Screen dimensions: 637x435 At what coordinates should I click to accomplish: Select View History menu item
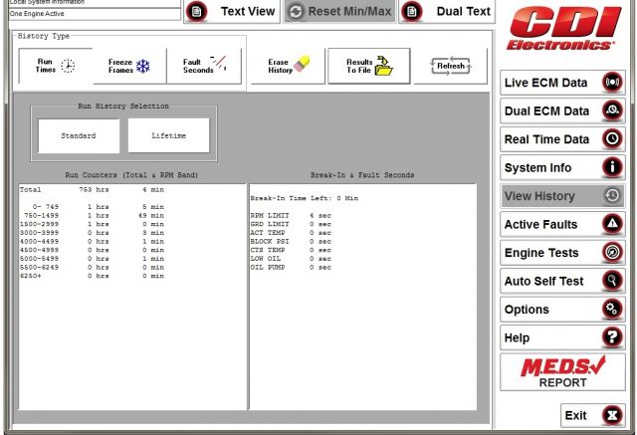point(562,196)
